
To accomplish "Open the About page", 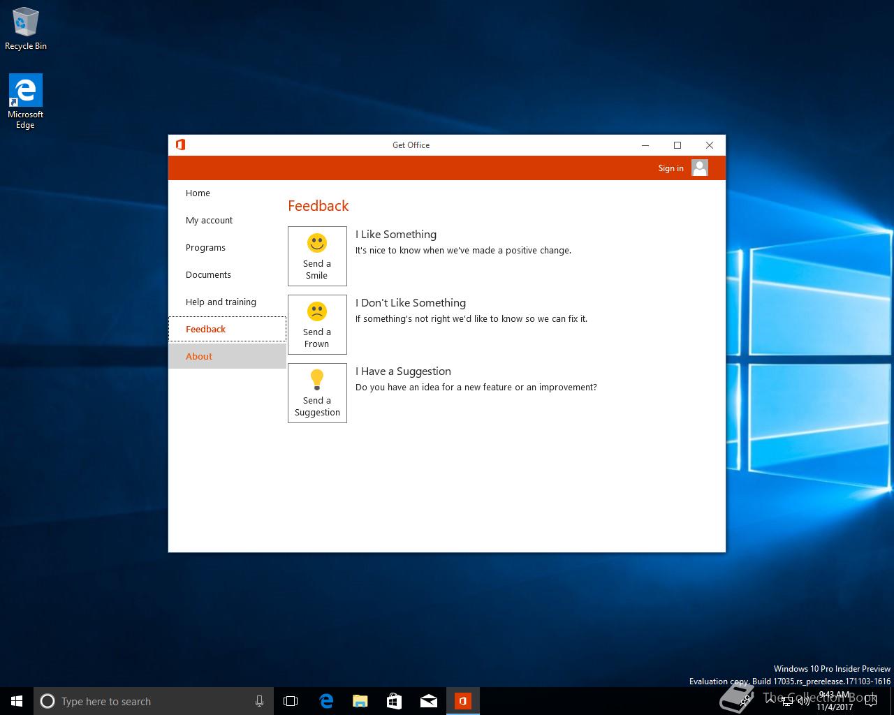I will point(227,356).
